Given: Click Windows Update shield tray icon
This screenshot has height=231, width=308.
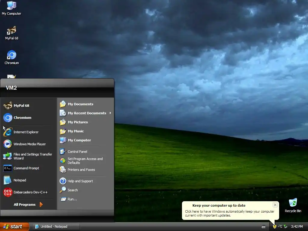Looking at the screenshot, I should point(275,226).
